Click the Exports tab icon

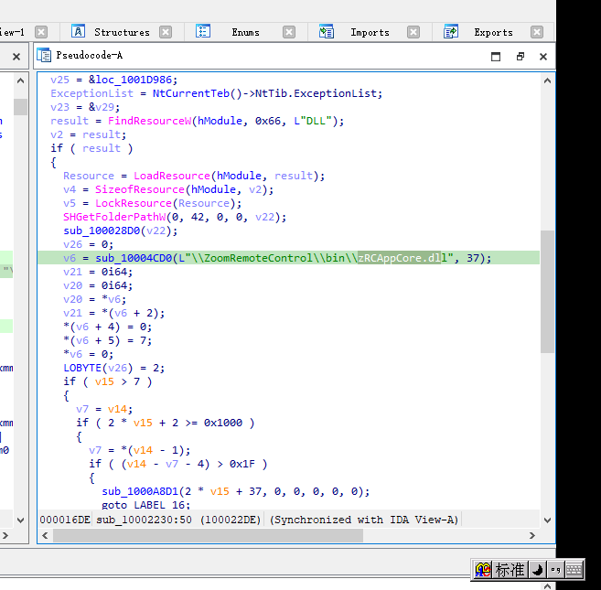point(451,32)
